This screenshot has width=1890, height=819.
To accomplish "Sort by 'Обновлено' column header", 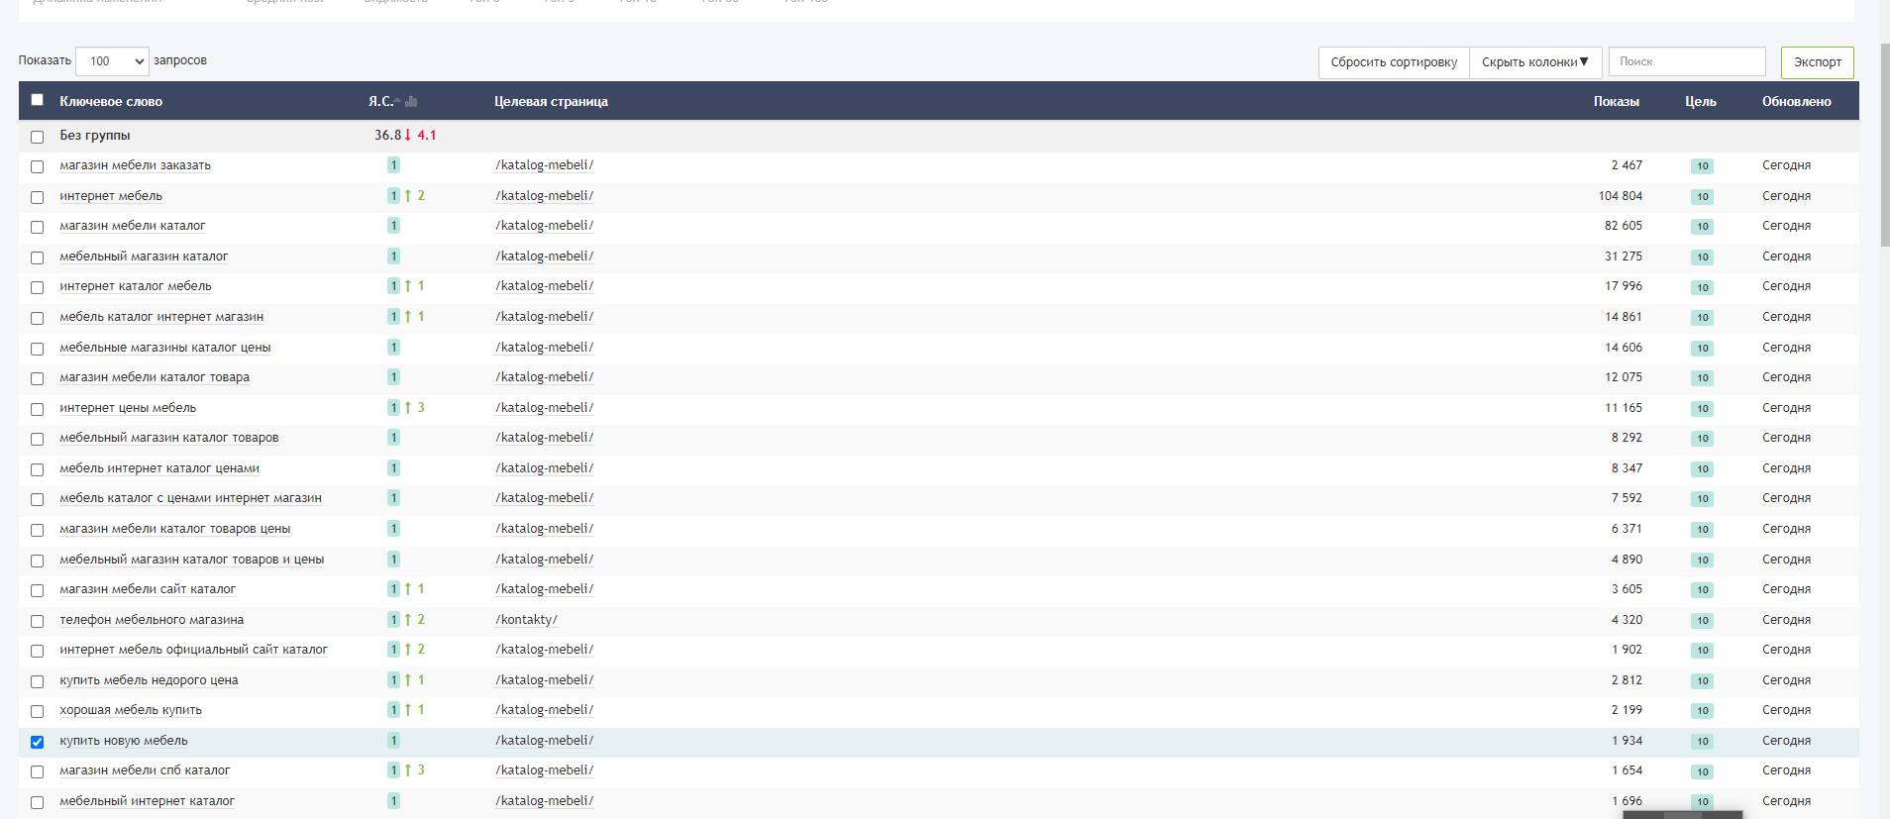I will 1797,101.
